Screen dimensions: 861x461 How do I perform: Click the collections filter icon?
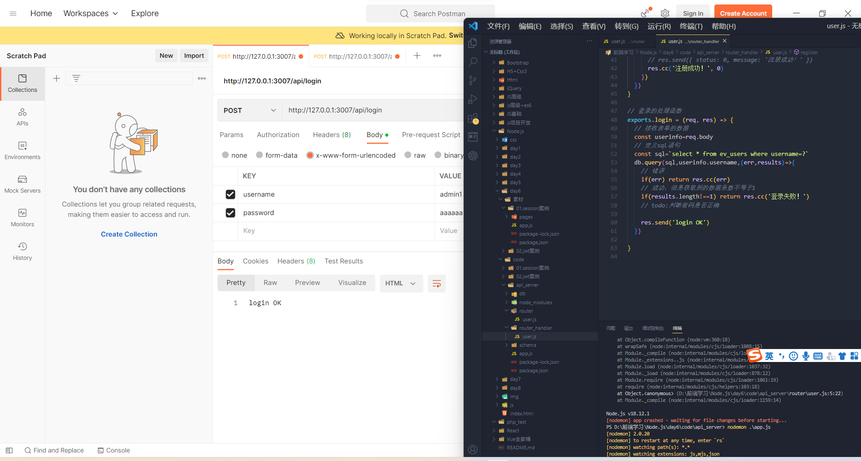(76, 78)
